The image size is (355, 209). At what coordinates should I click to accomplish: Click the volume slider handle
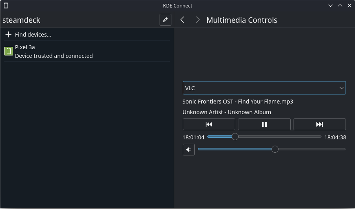coord(275,149)
